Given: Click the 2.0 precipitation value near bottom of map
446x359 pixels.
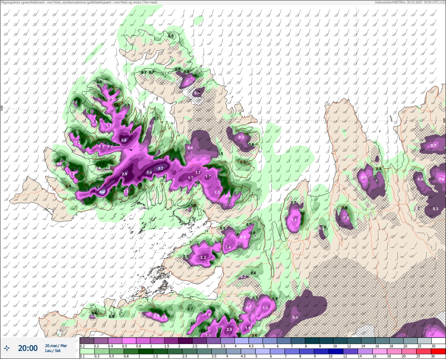Looking at the screenshot, I should tap(229, 329).
